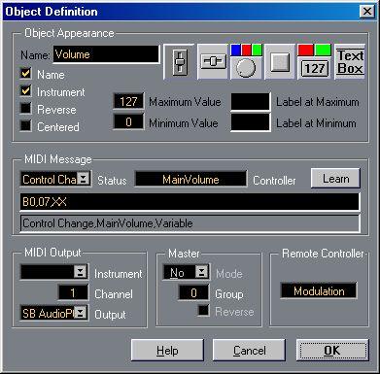Click the B0,07,XX MIDI message field
Viewport: 380px width, 374px height.
(190, 202)
